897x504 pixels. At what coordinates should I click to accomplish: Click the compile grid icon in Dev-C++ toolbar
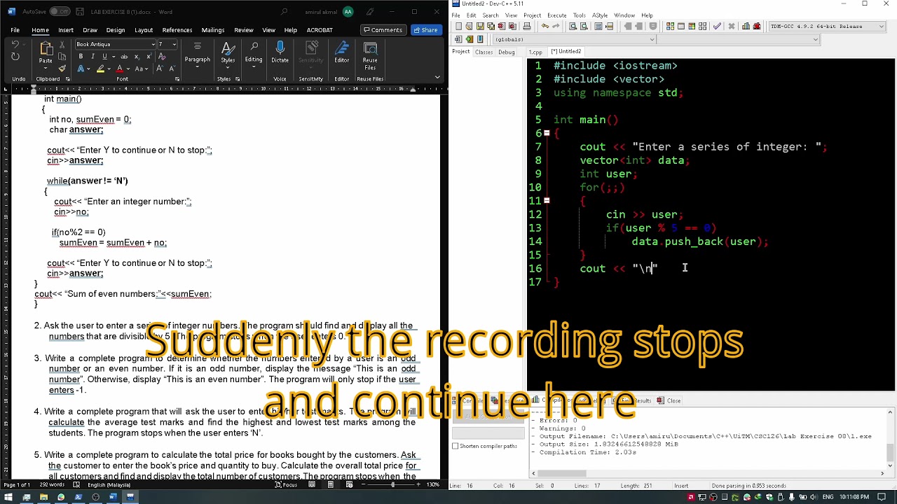pos(670,26)
